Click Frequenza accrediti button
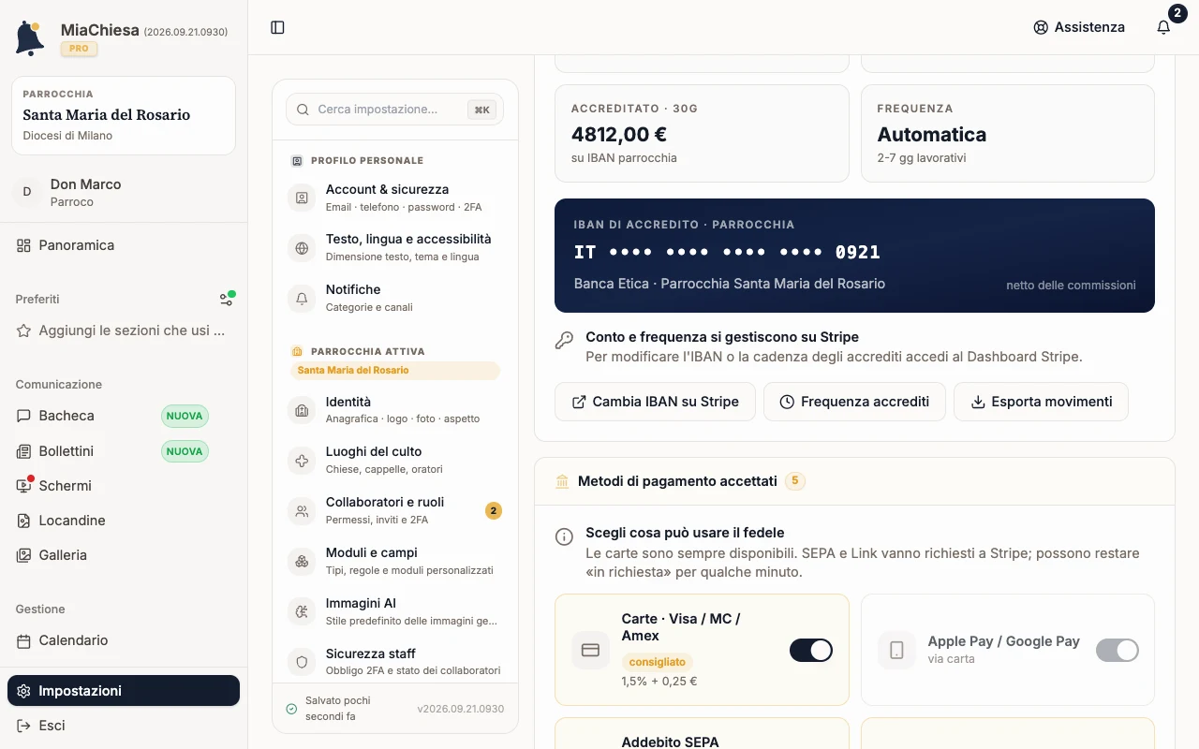Viewport: 1199px width, 749px height. coord(854,402)
